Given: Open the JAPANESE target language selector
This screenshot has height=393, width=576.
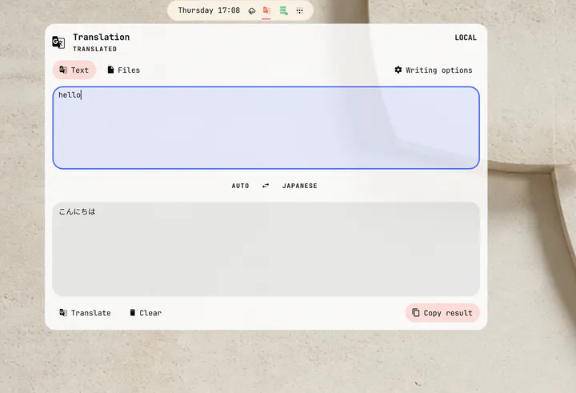Looking at the screenshot, I should click(300, 186).
